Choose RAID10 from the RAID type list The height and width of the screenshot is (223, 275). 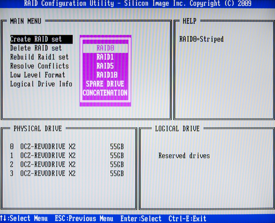pyautogui.click(x=105, y=75)
